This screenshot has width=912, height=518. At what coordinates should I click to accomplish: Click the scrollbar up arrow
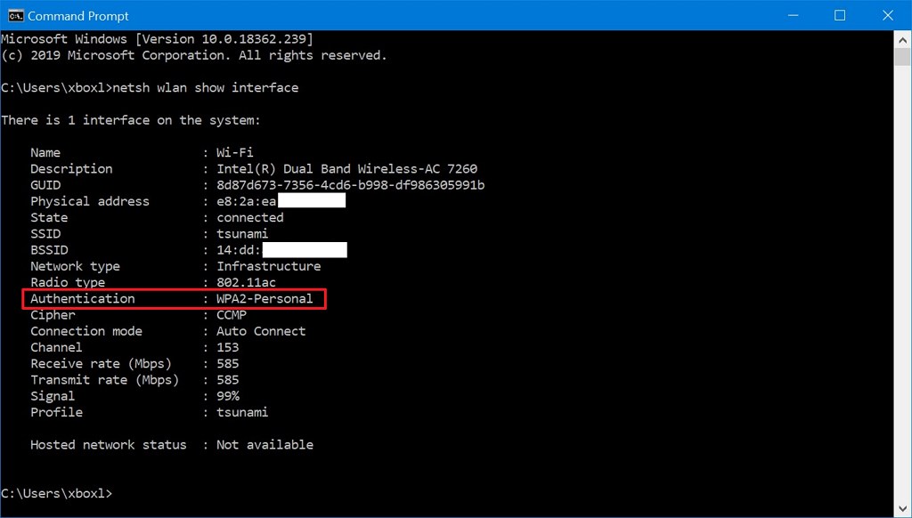point(902,38)
